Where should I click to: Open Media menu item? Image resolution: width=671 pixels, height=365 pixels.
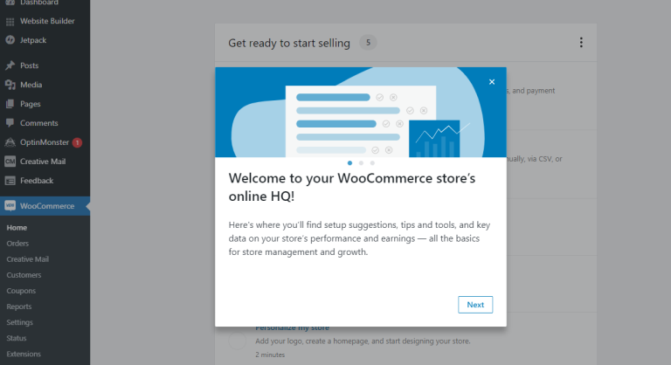click(x=31, y=85)
